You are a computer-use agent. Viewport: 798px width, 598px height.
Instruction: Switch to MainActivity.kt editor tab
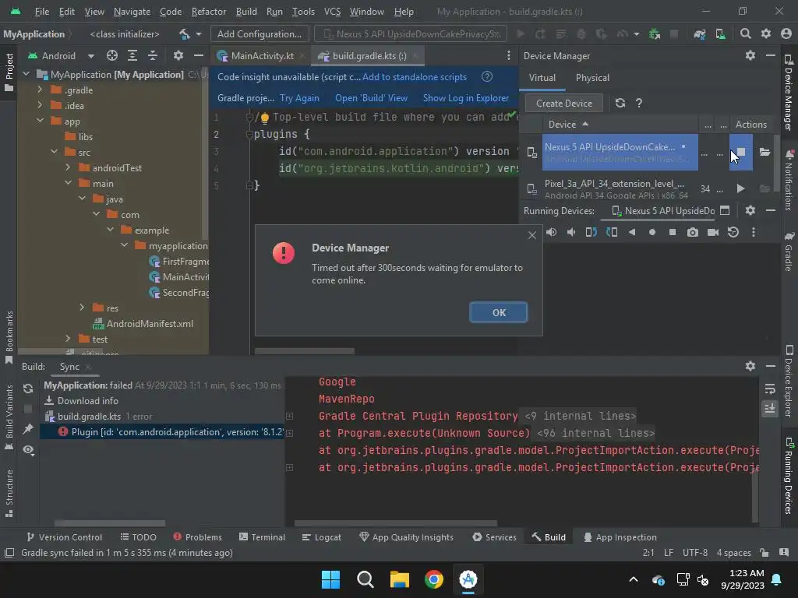click(x=262, y=56)
